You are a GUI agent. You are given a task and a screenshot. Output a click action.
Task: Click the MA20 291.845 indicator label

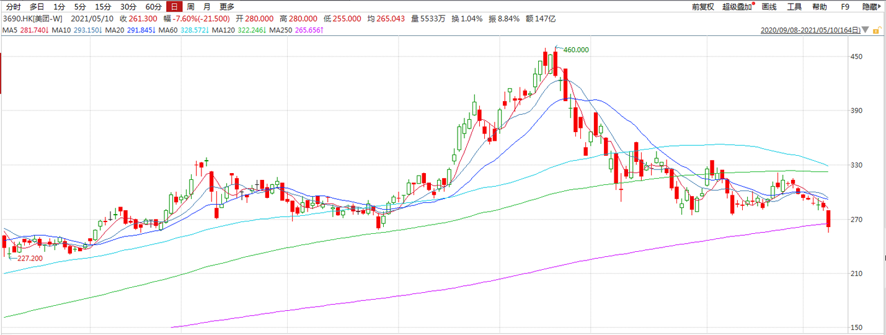pyautogui.click(x=130, y=30)
